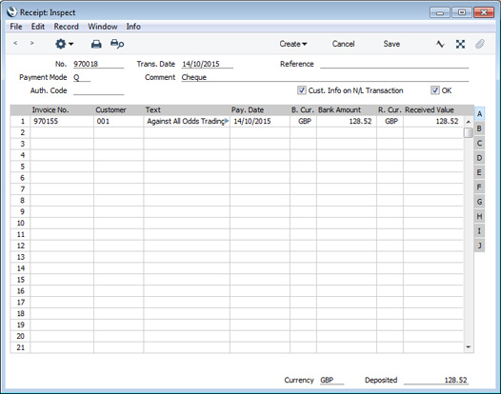Select flip tab J
The width and height of the screenshot is (501, 394).
pyautogui.click(x=479, y=246)
